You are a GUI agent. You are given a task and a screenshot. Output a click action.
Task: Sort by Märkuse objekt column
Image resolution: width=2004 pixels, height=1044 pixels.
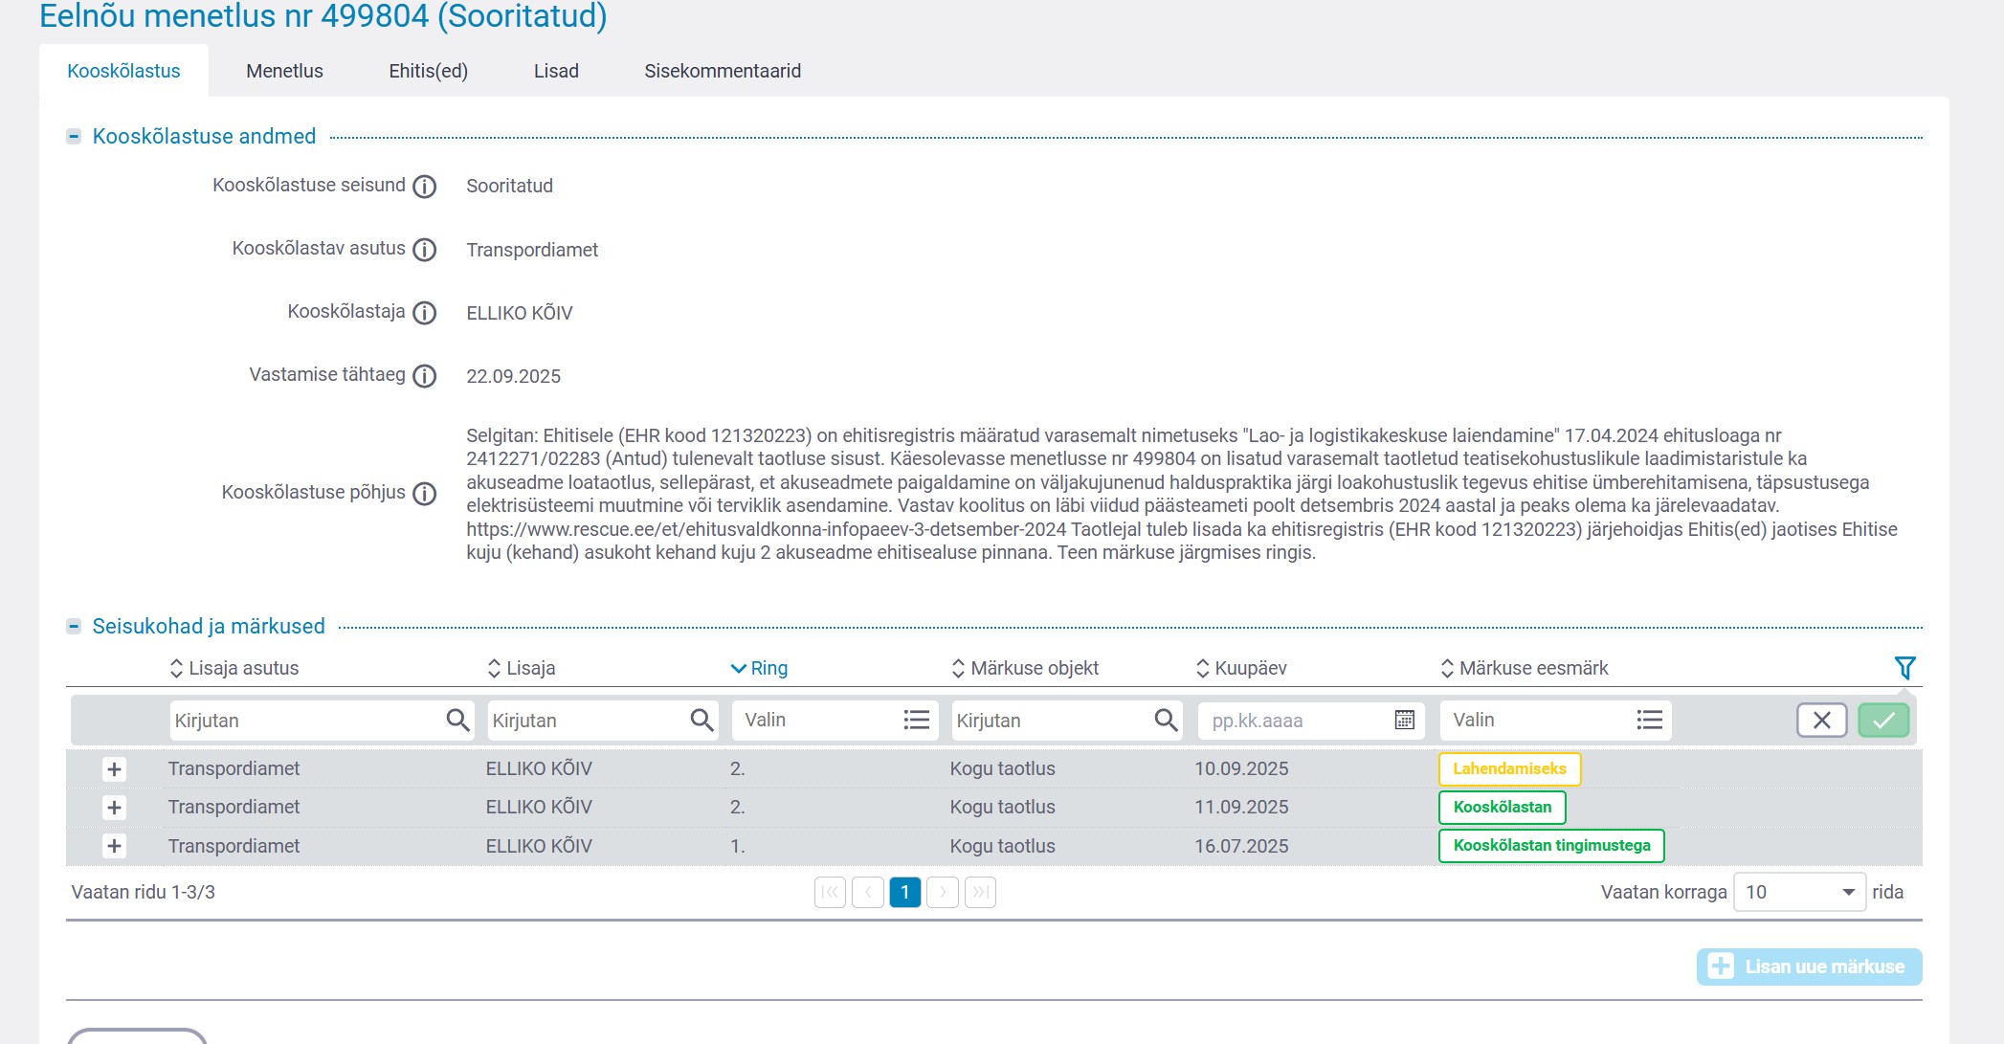pyautogui.click(x=1025, y=668)
